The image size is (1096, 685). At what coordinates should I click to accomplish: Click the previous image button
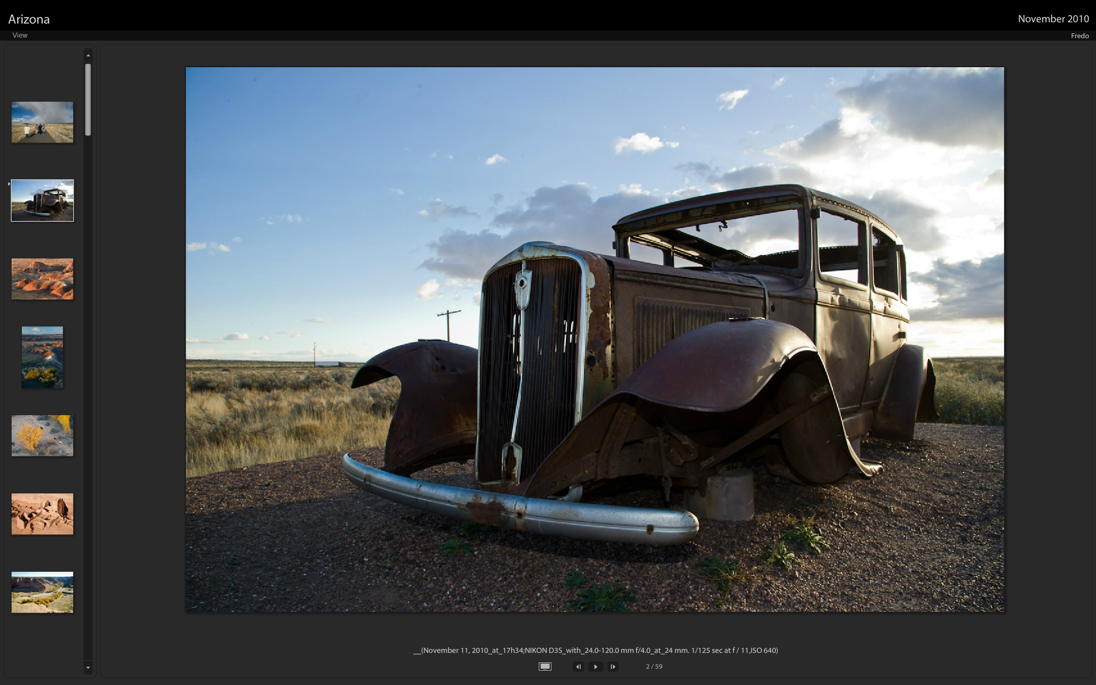point(578,667)
